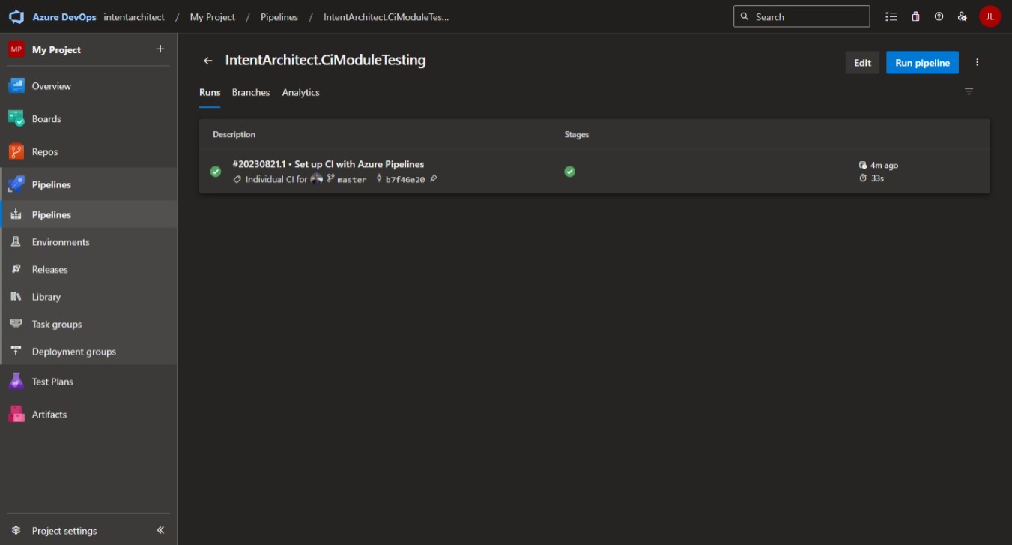This screenshot has height=545, width=1012.
Task: Click the My Project breadcrumb link
Action: tap(213, 17)
